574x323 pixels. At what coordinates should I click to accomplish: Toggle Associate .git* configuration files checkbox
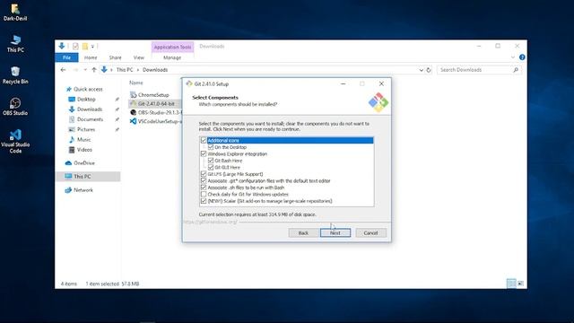(204, 180)
